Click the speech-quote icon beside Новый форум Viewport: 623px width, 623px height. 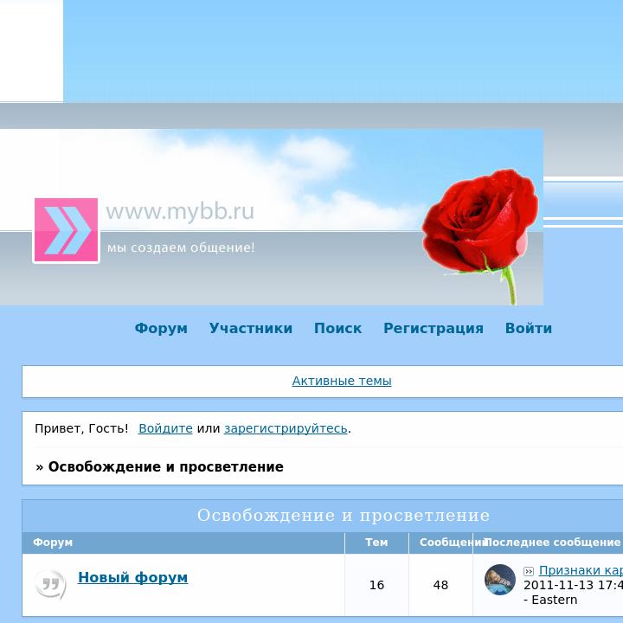tap(50, 584)
